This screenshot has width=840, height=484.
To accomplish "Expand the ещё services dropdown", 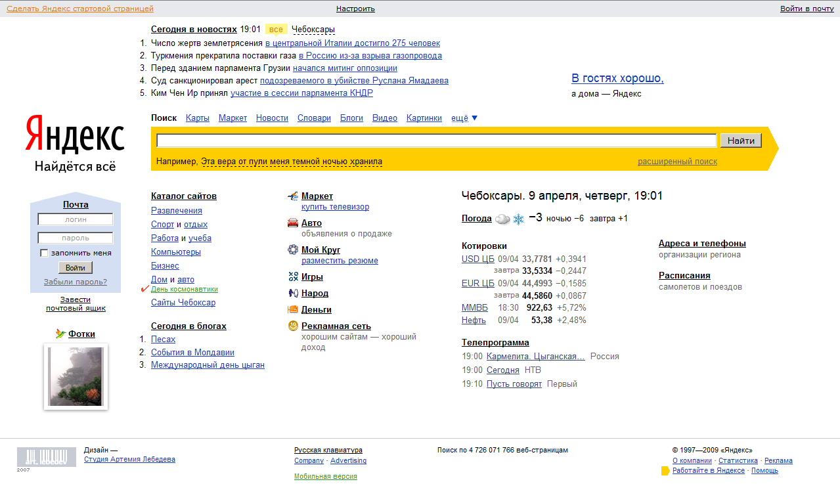I will (x=464, y=118).
